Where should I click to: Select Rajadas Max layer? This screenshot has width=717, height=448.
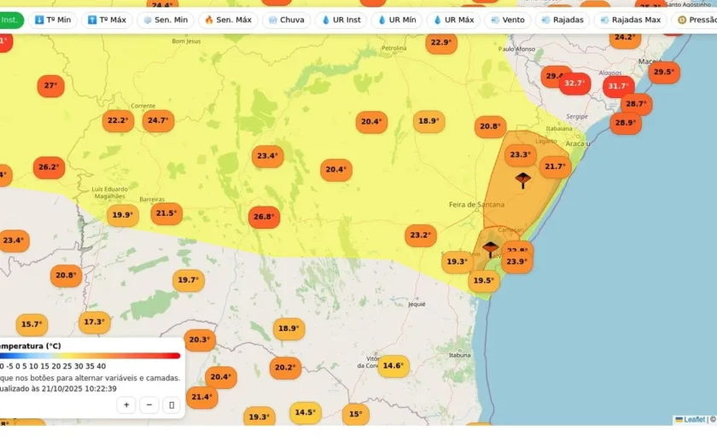pos(631,20)
